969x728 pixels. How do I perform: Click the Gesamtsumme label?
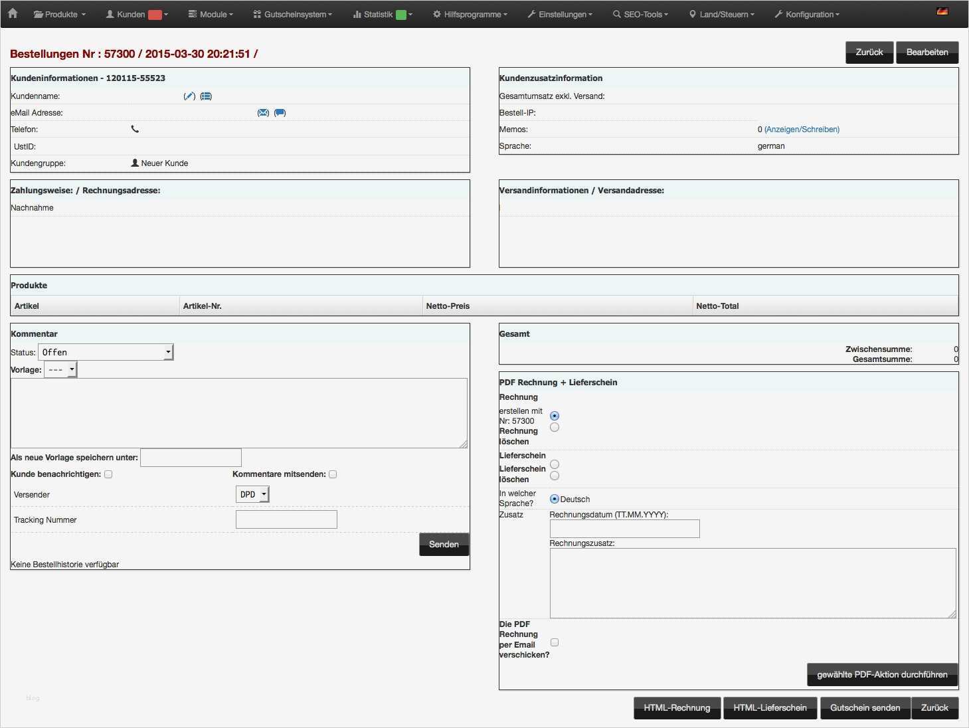click(883, 359)
